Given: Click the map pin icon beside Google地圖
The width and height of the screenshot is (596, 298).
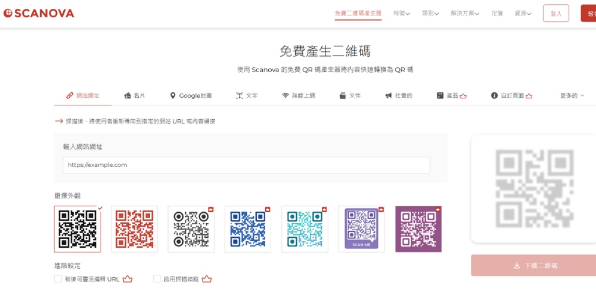Looking at the screenshot, I should point(173,96).
